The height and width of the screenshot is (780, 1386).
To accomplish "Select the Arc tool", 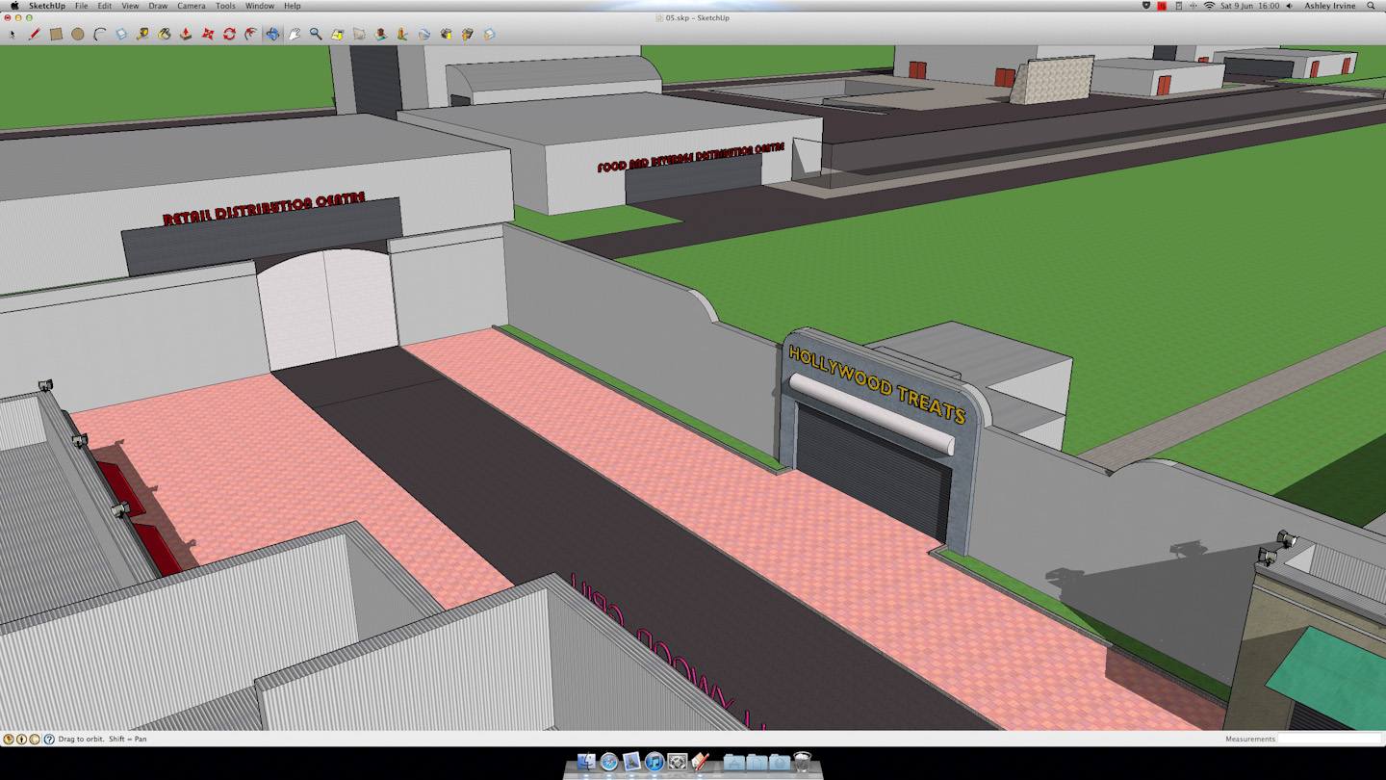I will click(99, 35).
